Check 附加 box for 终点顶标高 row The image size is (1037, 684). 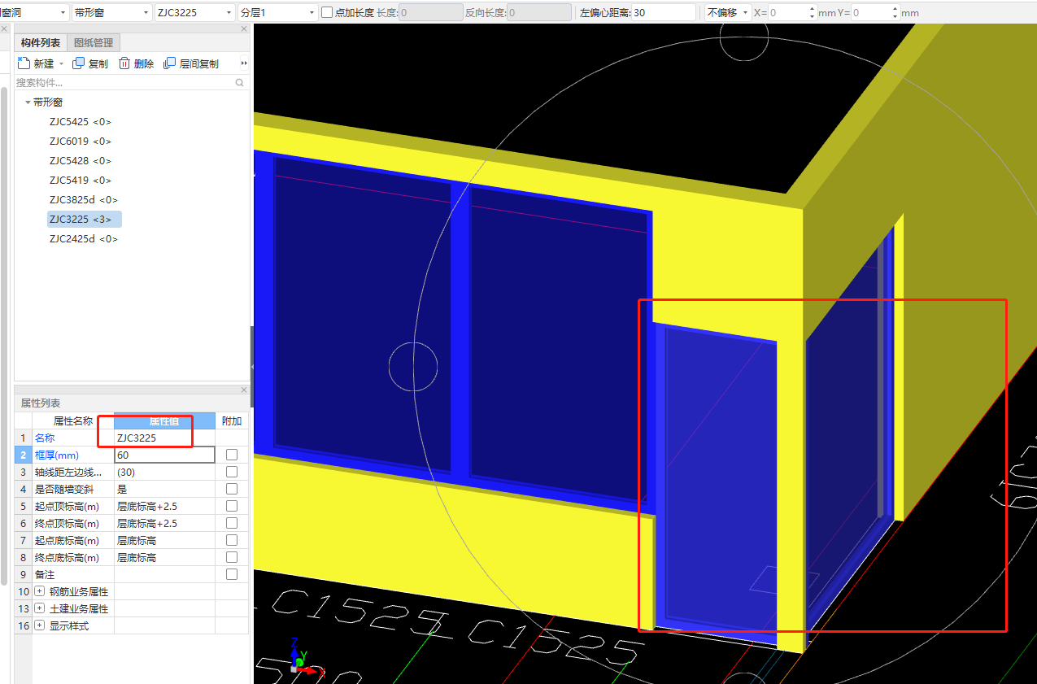[x=232, y=523]
